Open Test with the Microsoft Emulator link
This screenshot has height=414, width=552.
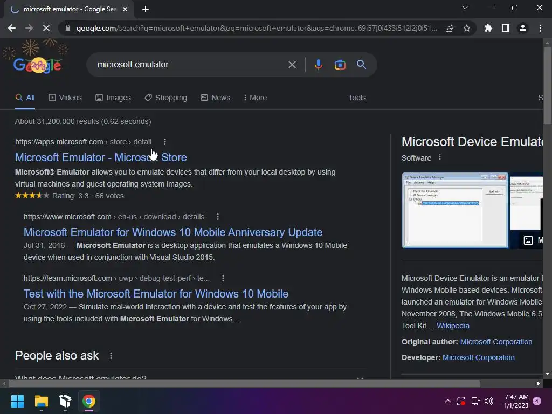[x=156, y=294]
